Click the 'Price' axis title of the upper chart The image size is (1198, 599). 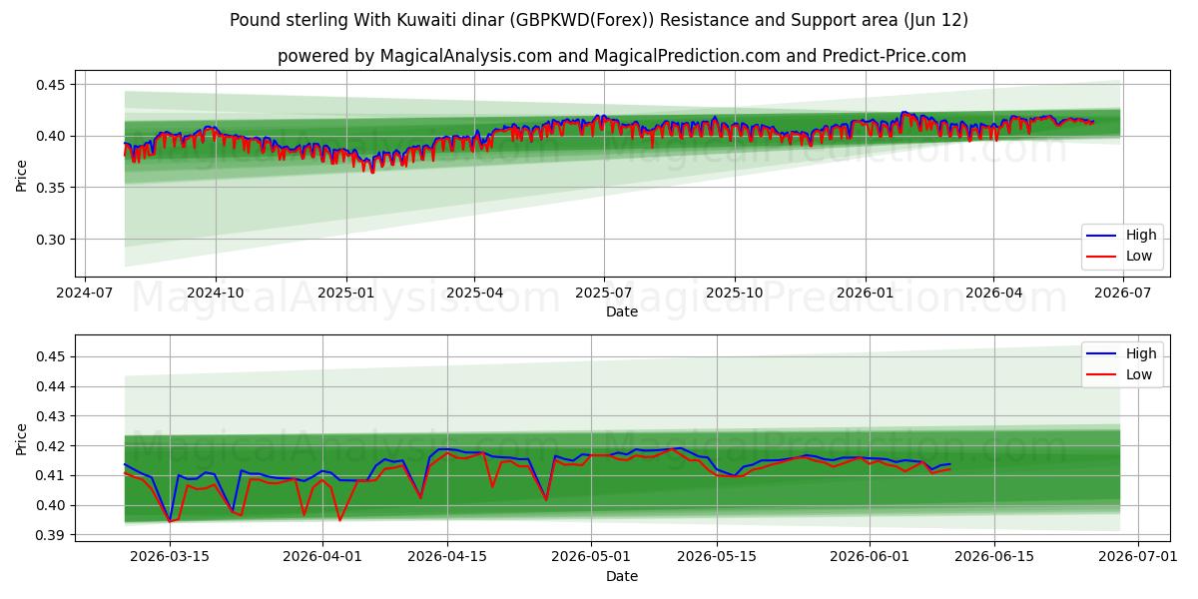22,176
